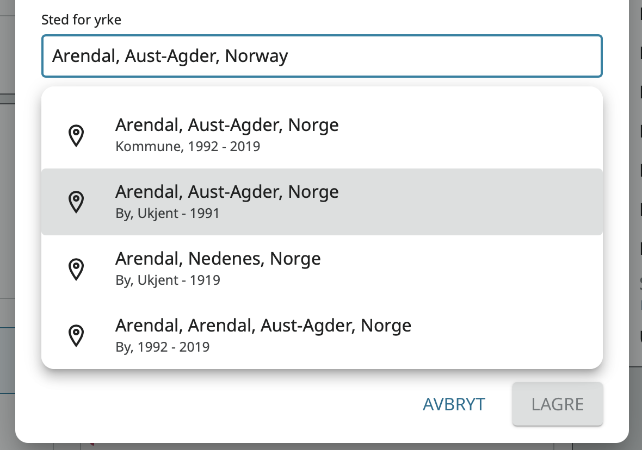This screenshot has height=450, width=642.
Task: Focus the Sted for yrke input field
Action: pos(435,56)
